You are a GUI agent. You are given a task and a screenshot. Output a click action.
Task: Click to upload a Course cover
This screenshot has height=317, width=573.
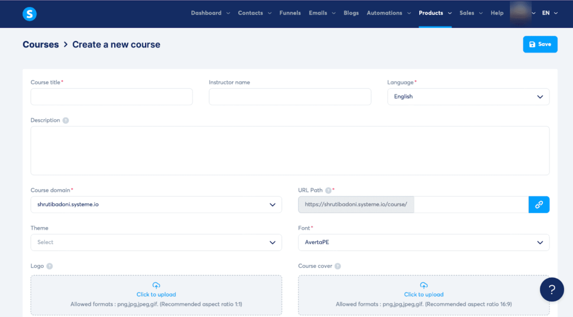tap(424, 295)
